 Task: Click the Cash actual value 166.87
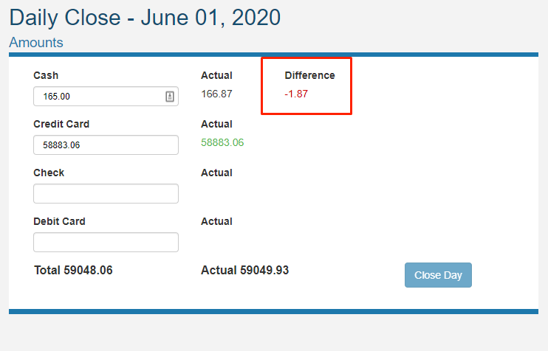click(x=216, y=94)
